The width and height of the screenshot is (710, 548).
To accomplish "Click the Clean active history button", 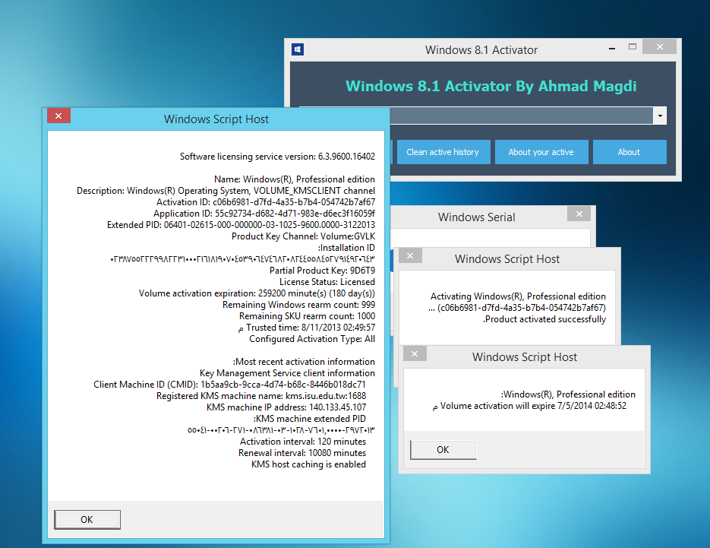I will (x=443, y=152).
